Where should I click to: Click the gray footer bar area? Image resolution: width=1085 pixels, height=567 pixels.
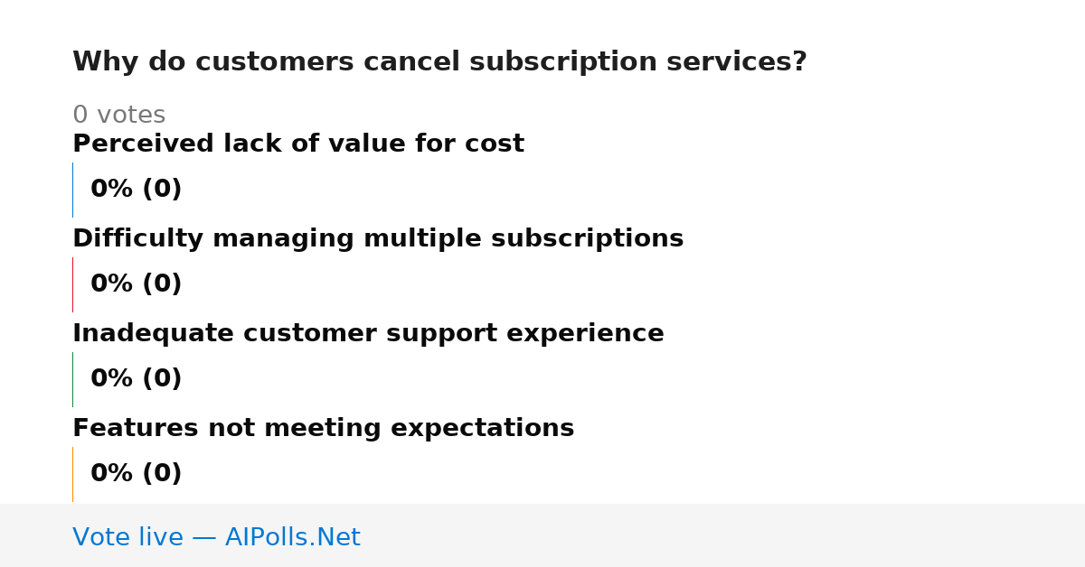coord(542,535)
